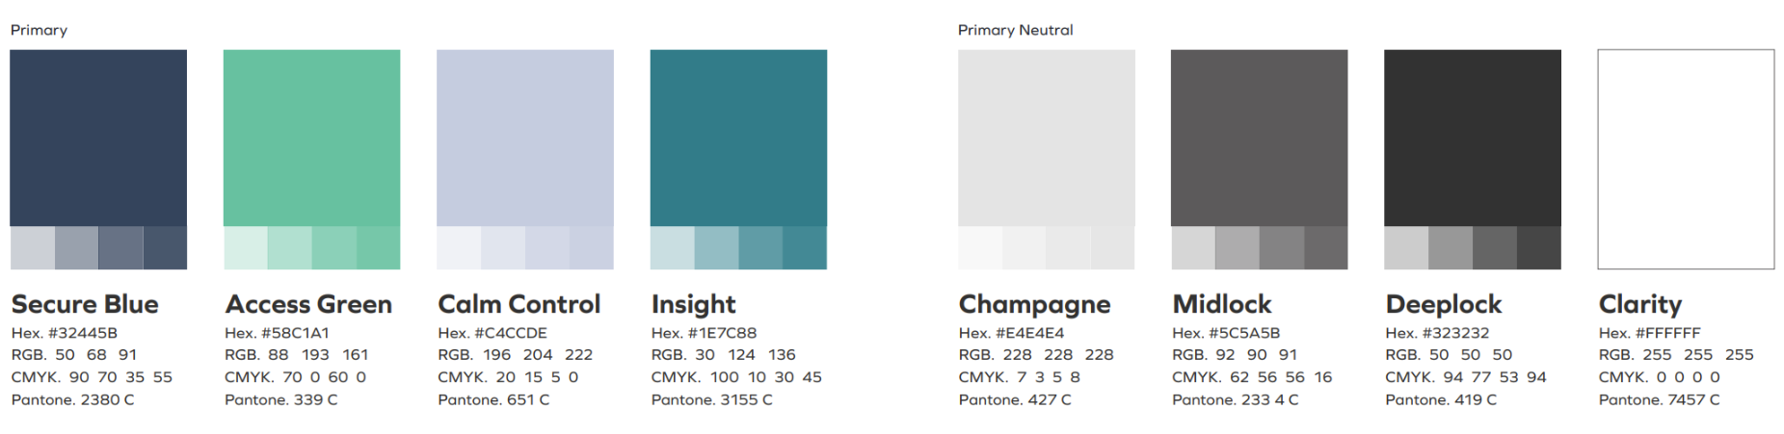
Task: Click the Champagne heading
Action: click(1034, 305)
